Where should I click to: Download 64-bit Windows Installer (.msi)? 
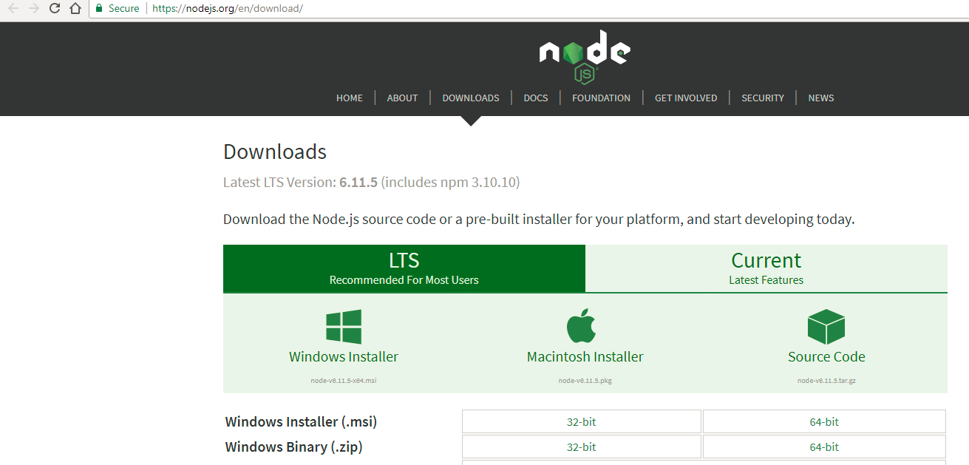(824, 422)
